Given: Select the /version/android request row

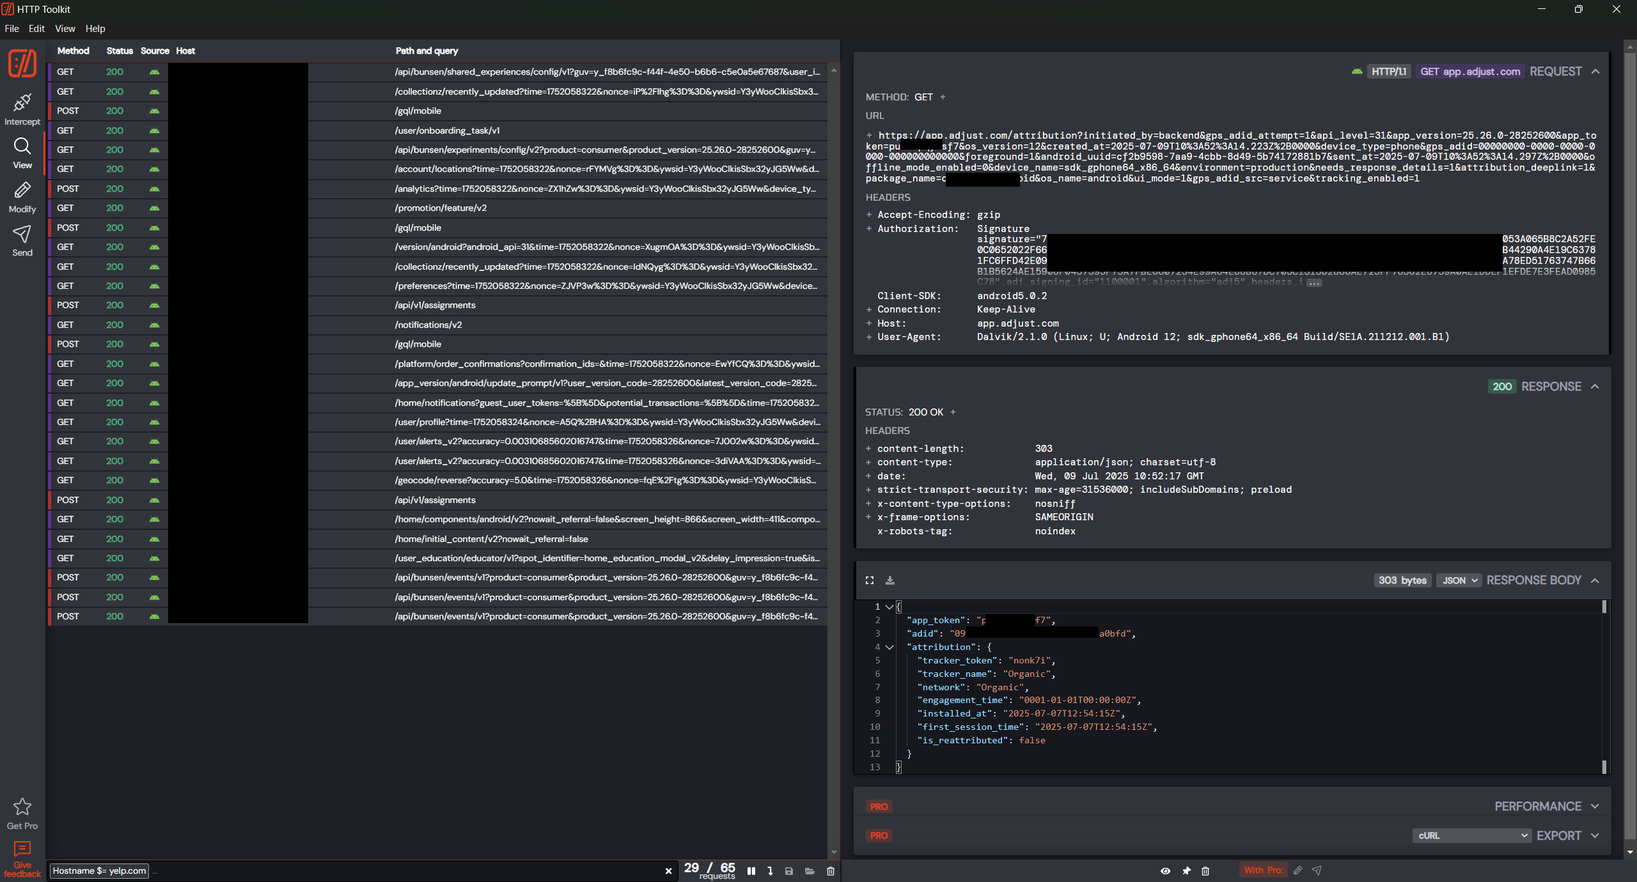Looking at the screenshot, I should 437,247.
